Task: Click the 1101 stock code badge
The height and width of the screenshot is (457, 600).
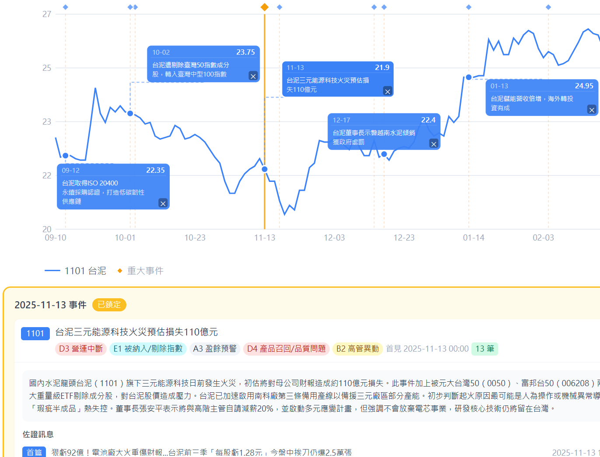Action: [x=35, y=333]
